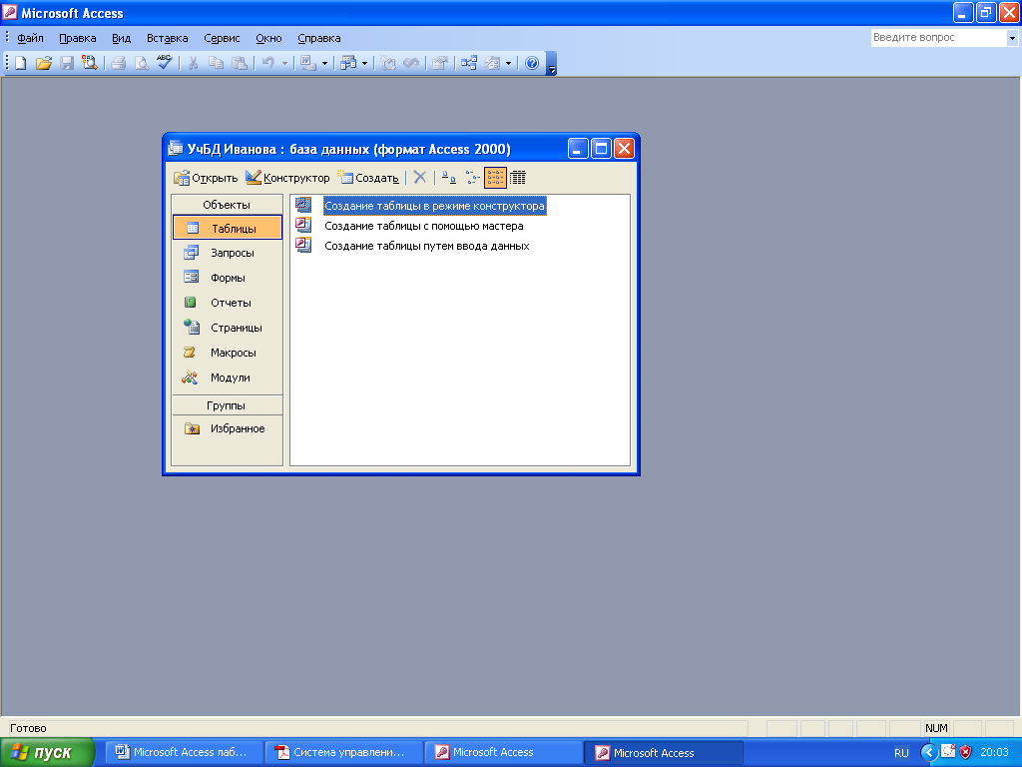
Task: Select Запросы in objects pane
Action: point(227,253)
